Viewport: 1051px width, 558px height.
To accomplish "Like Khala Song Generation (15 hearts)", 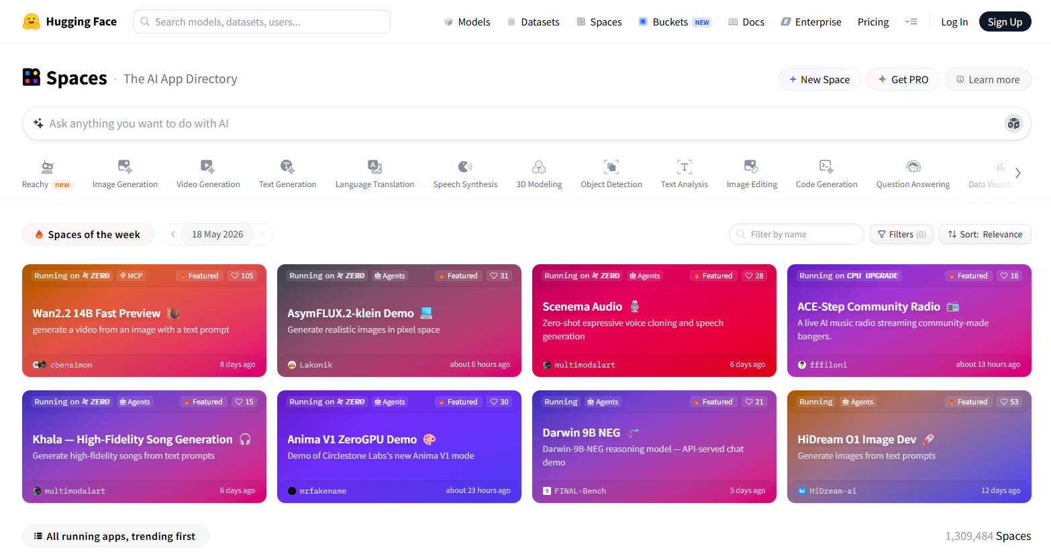I will pyautogui.click(x=244, y=402).
